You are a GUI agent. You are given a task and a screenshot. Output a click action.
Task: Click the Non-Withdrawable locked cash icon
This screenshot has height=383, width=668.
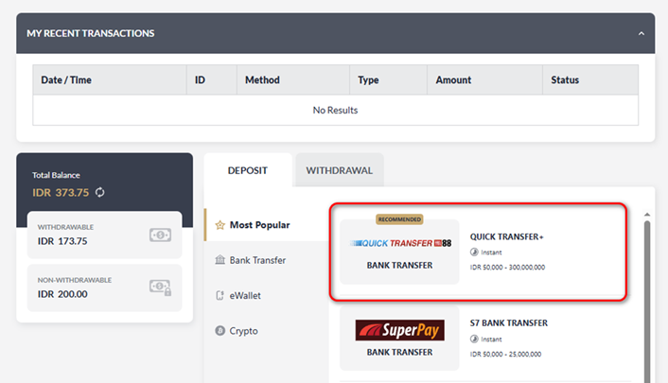click(160, 288)
